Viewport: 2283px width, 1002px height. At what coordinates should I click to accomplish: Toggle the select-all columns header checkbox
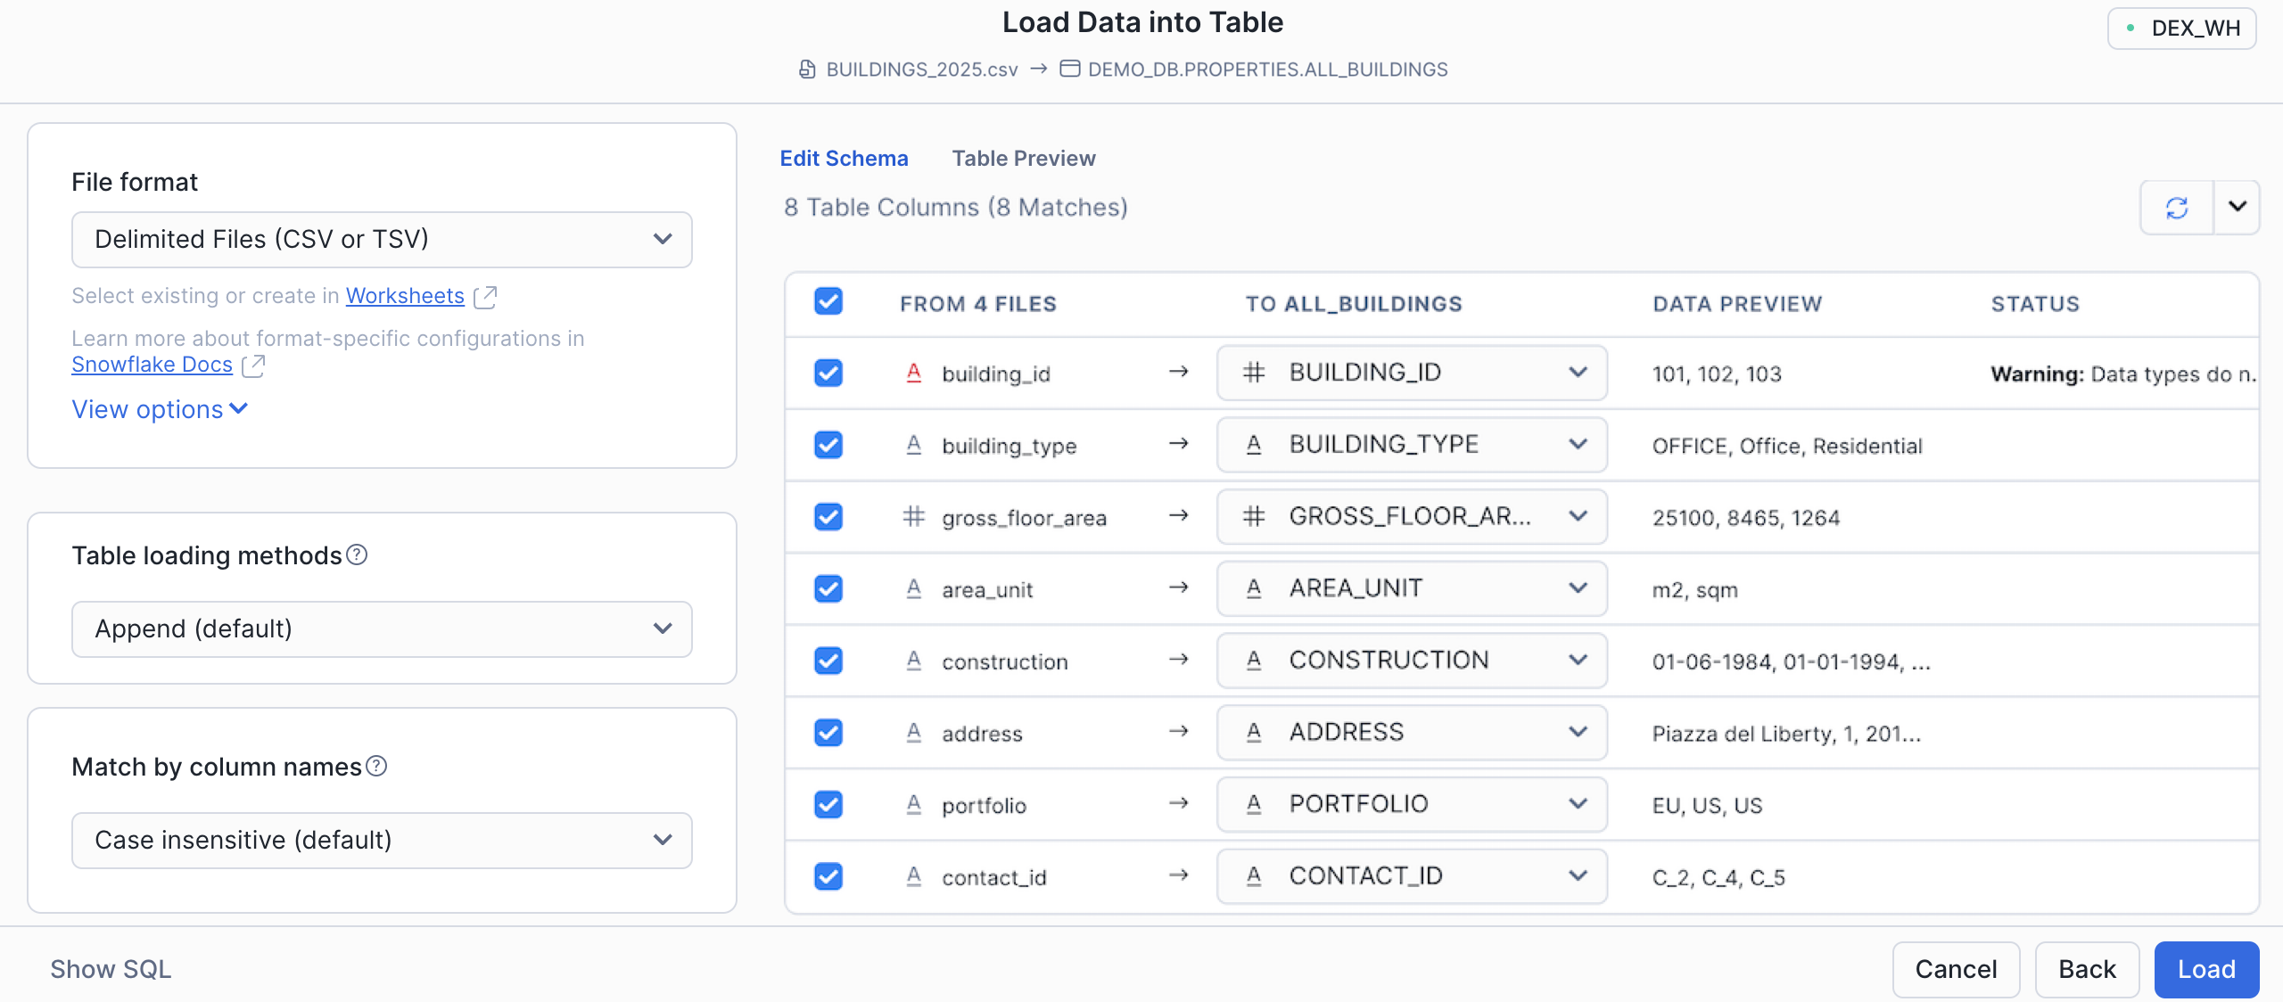tap(828, 302)
